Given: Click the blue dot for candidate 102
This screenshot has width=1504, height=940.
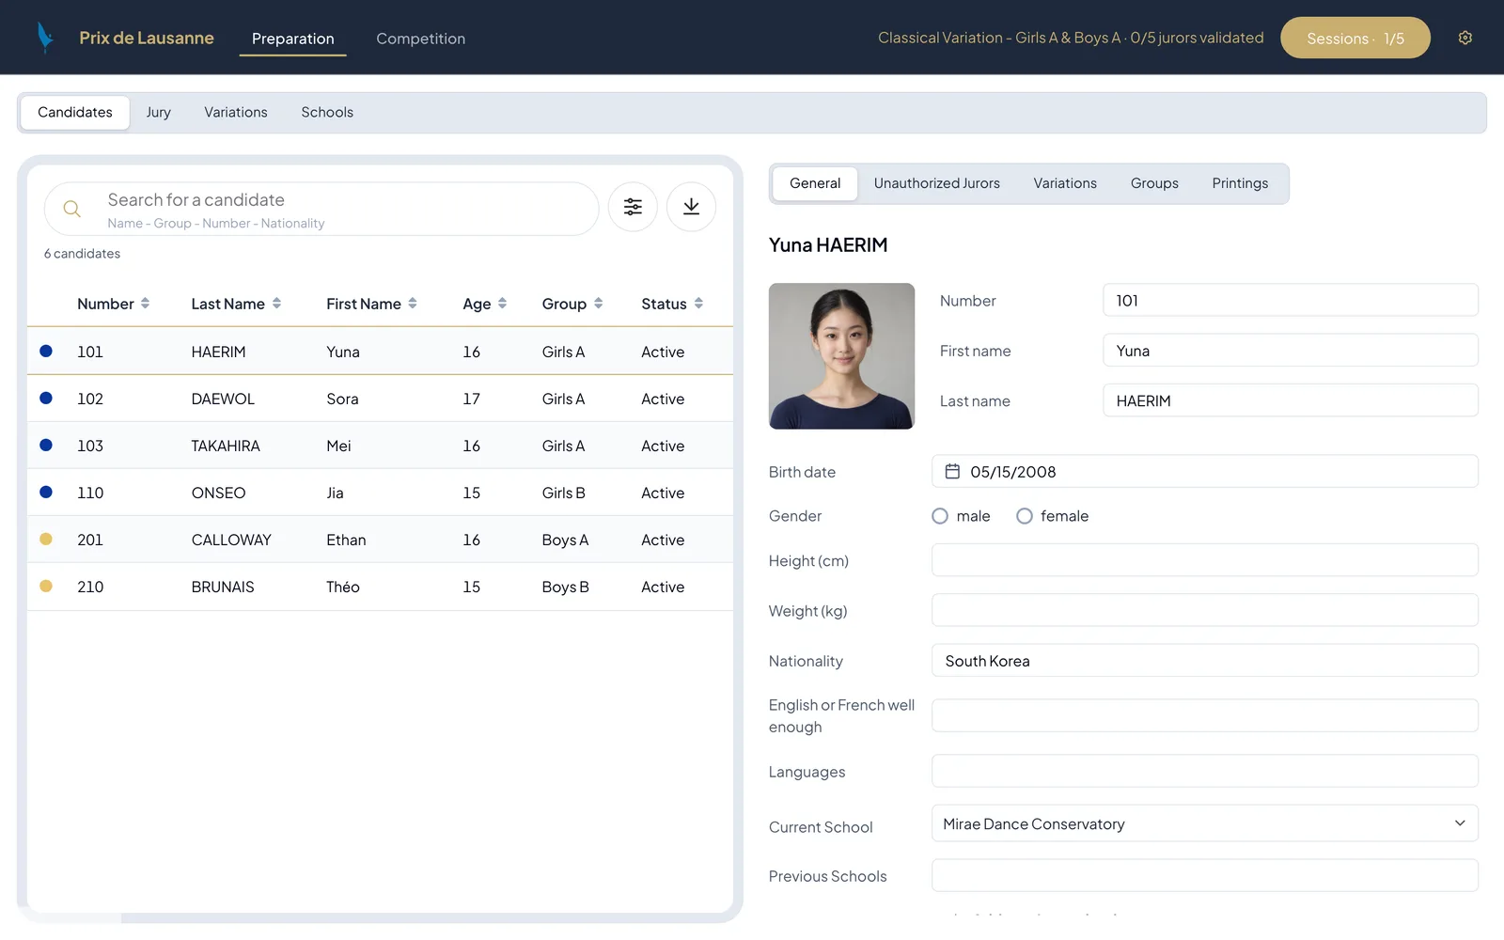Looking at the screenshot, I should (x=46, y=398).
